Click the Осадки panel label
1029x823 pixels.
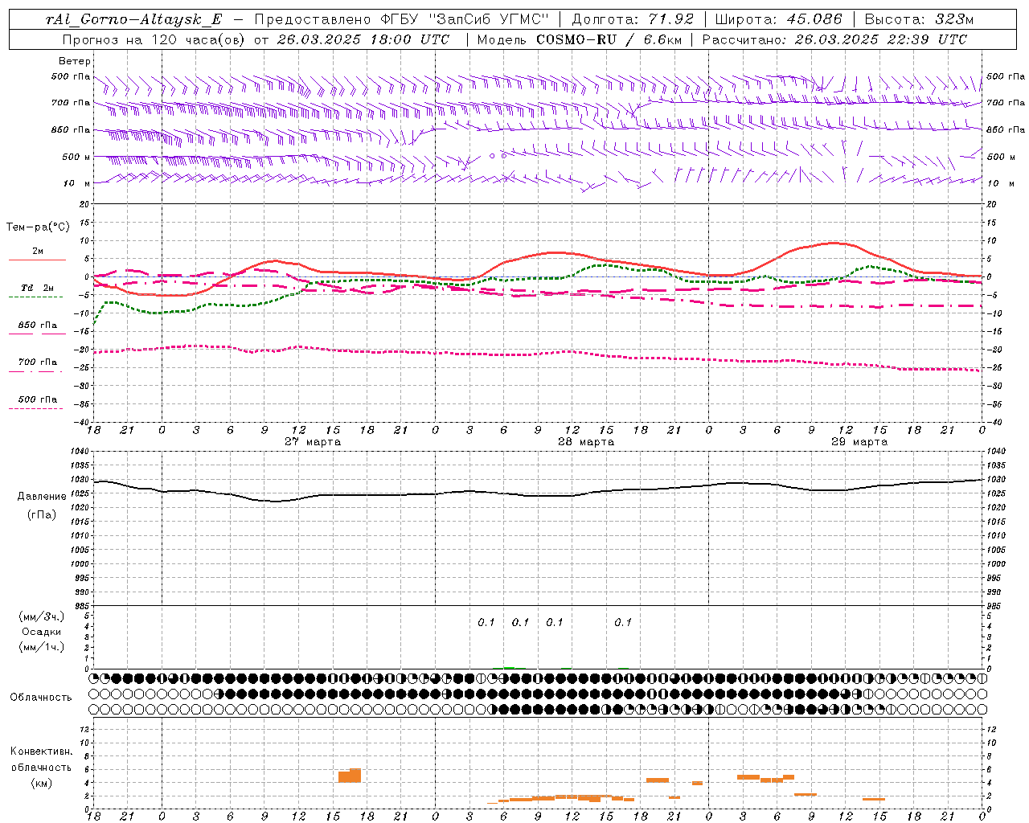click(x=42, y=632)
